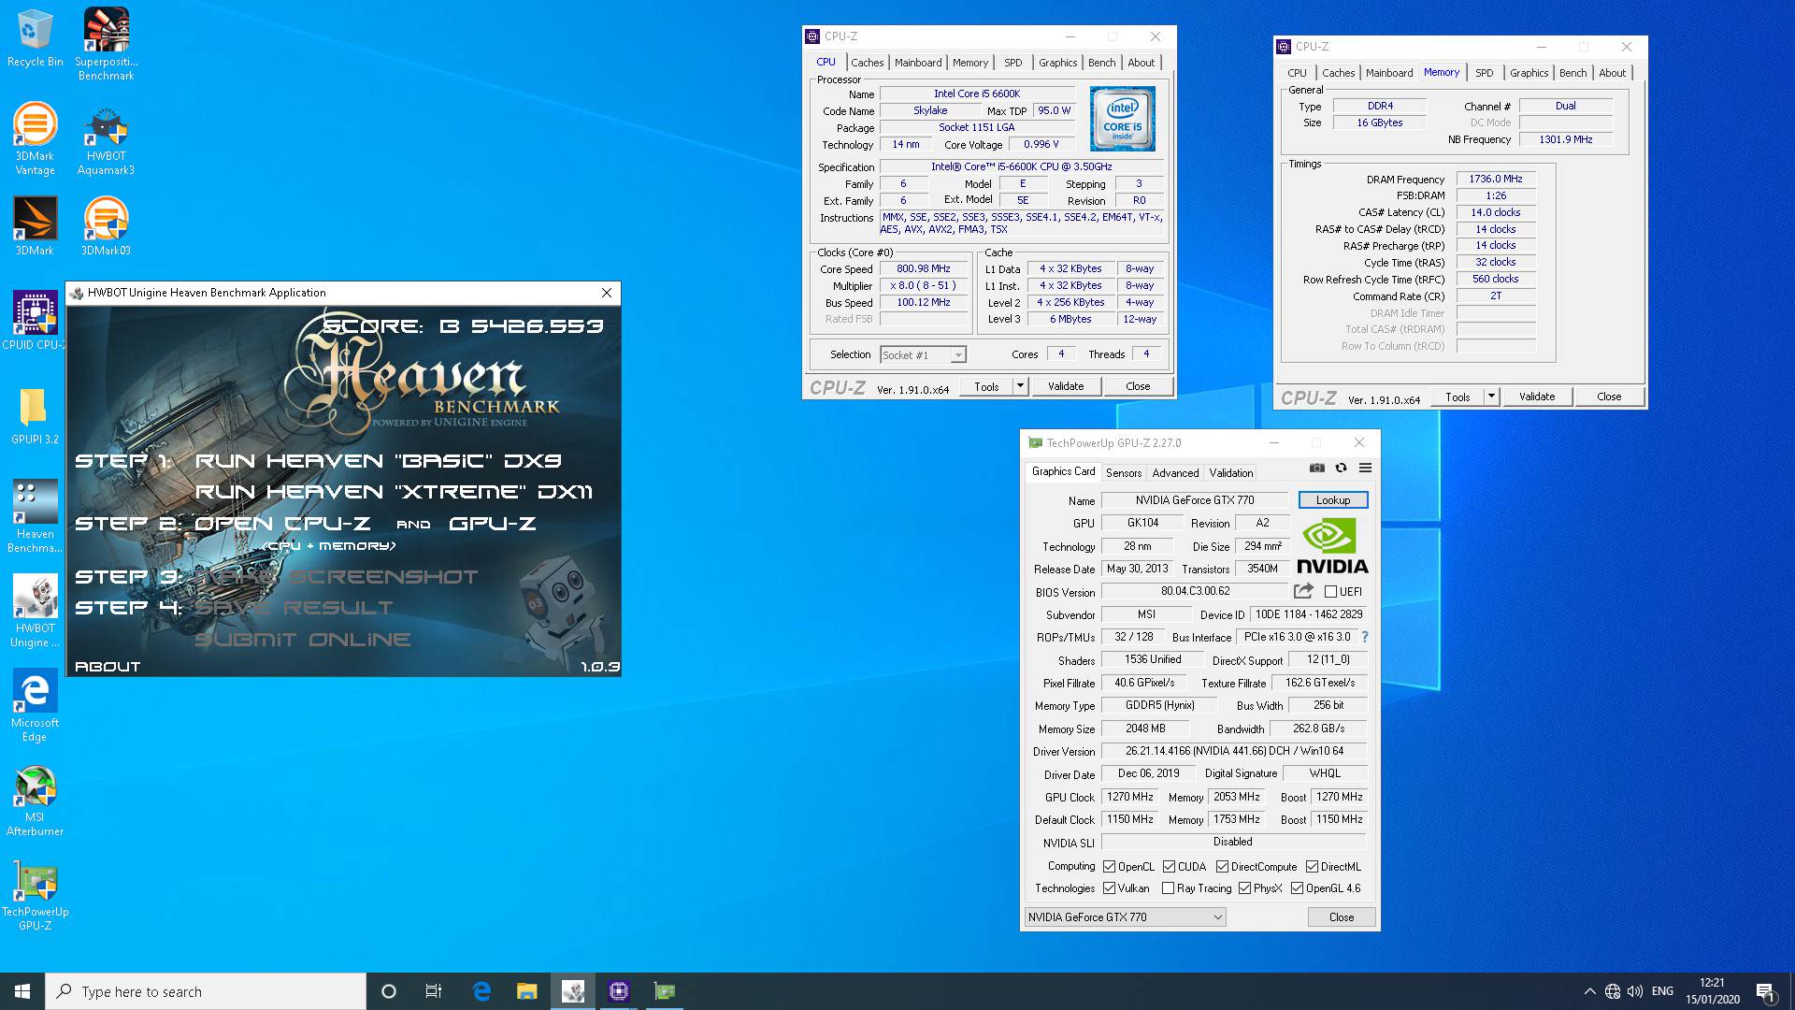This screenshot has width=1795, height=1010.
Task: Open Microsoft Edge desktop icon
Action: (35, 704)
